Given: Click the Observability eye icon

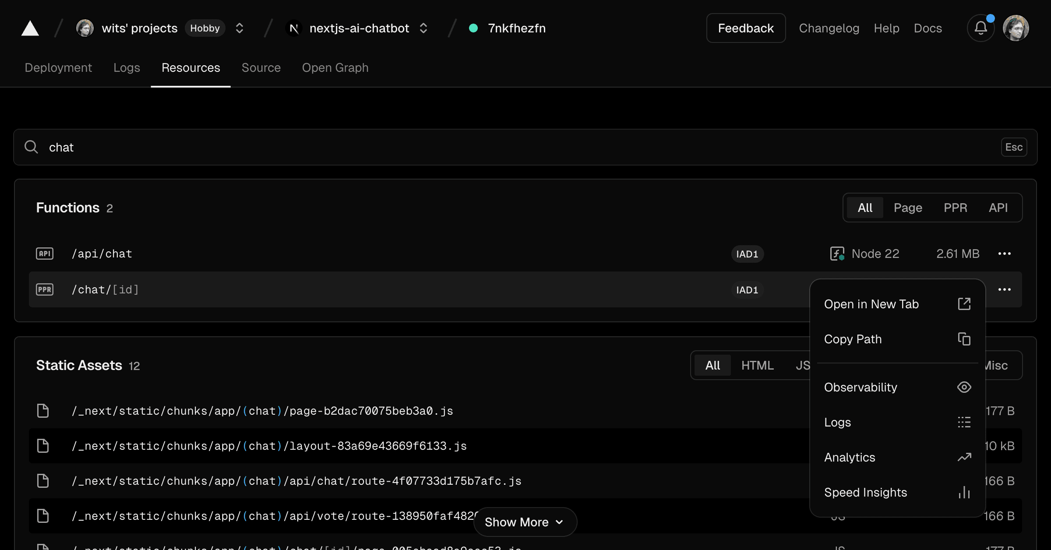Looking at the screenshot, I should (x=964, y=387).
